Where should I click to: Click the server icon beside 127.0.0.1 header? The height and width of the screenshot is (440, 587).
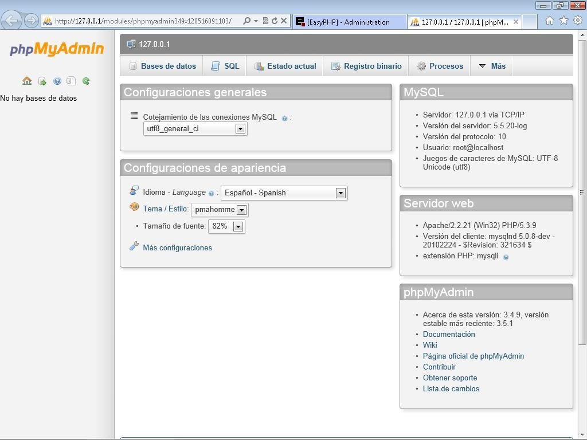coord(131,44)
